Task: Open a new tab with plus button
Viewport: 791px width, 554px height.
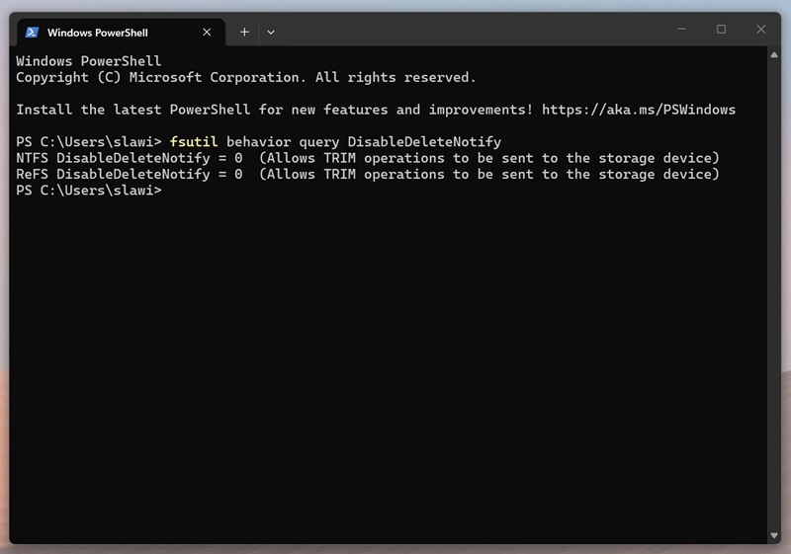Action: click(x=244, y=32)
